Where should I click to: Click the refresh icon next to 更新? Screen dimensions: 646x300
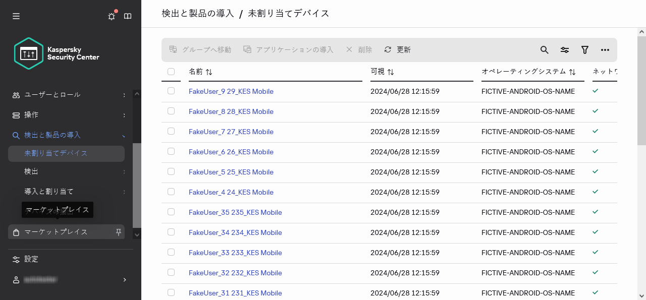(x=388, y=49)
